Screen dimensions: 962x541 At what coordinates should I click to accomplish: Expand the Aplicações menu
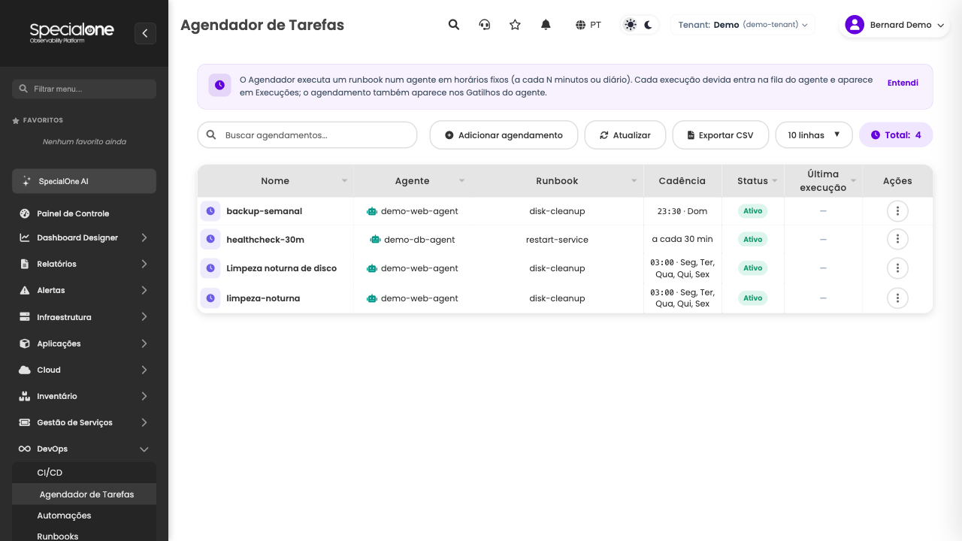tap(84, 343)
